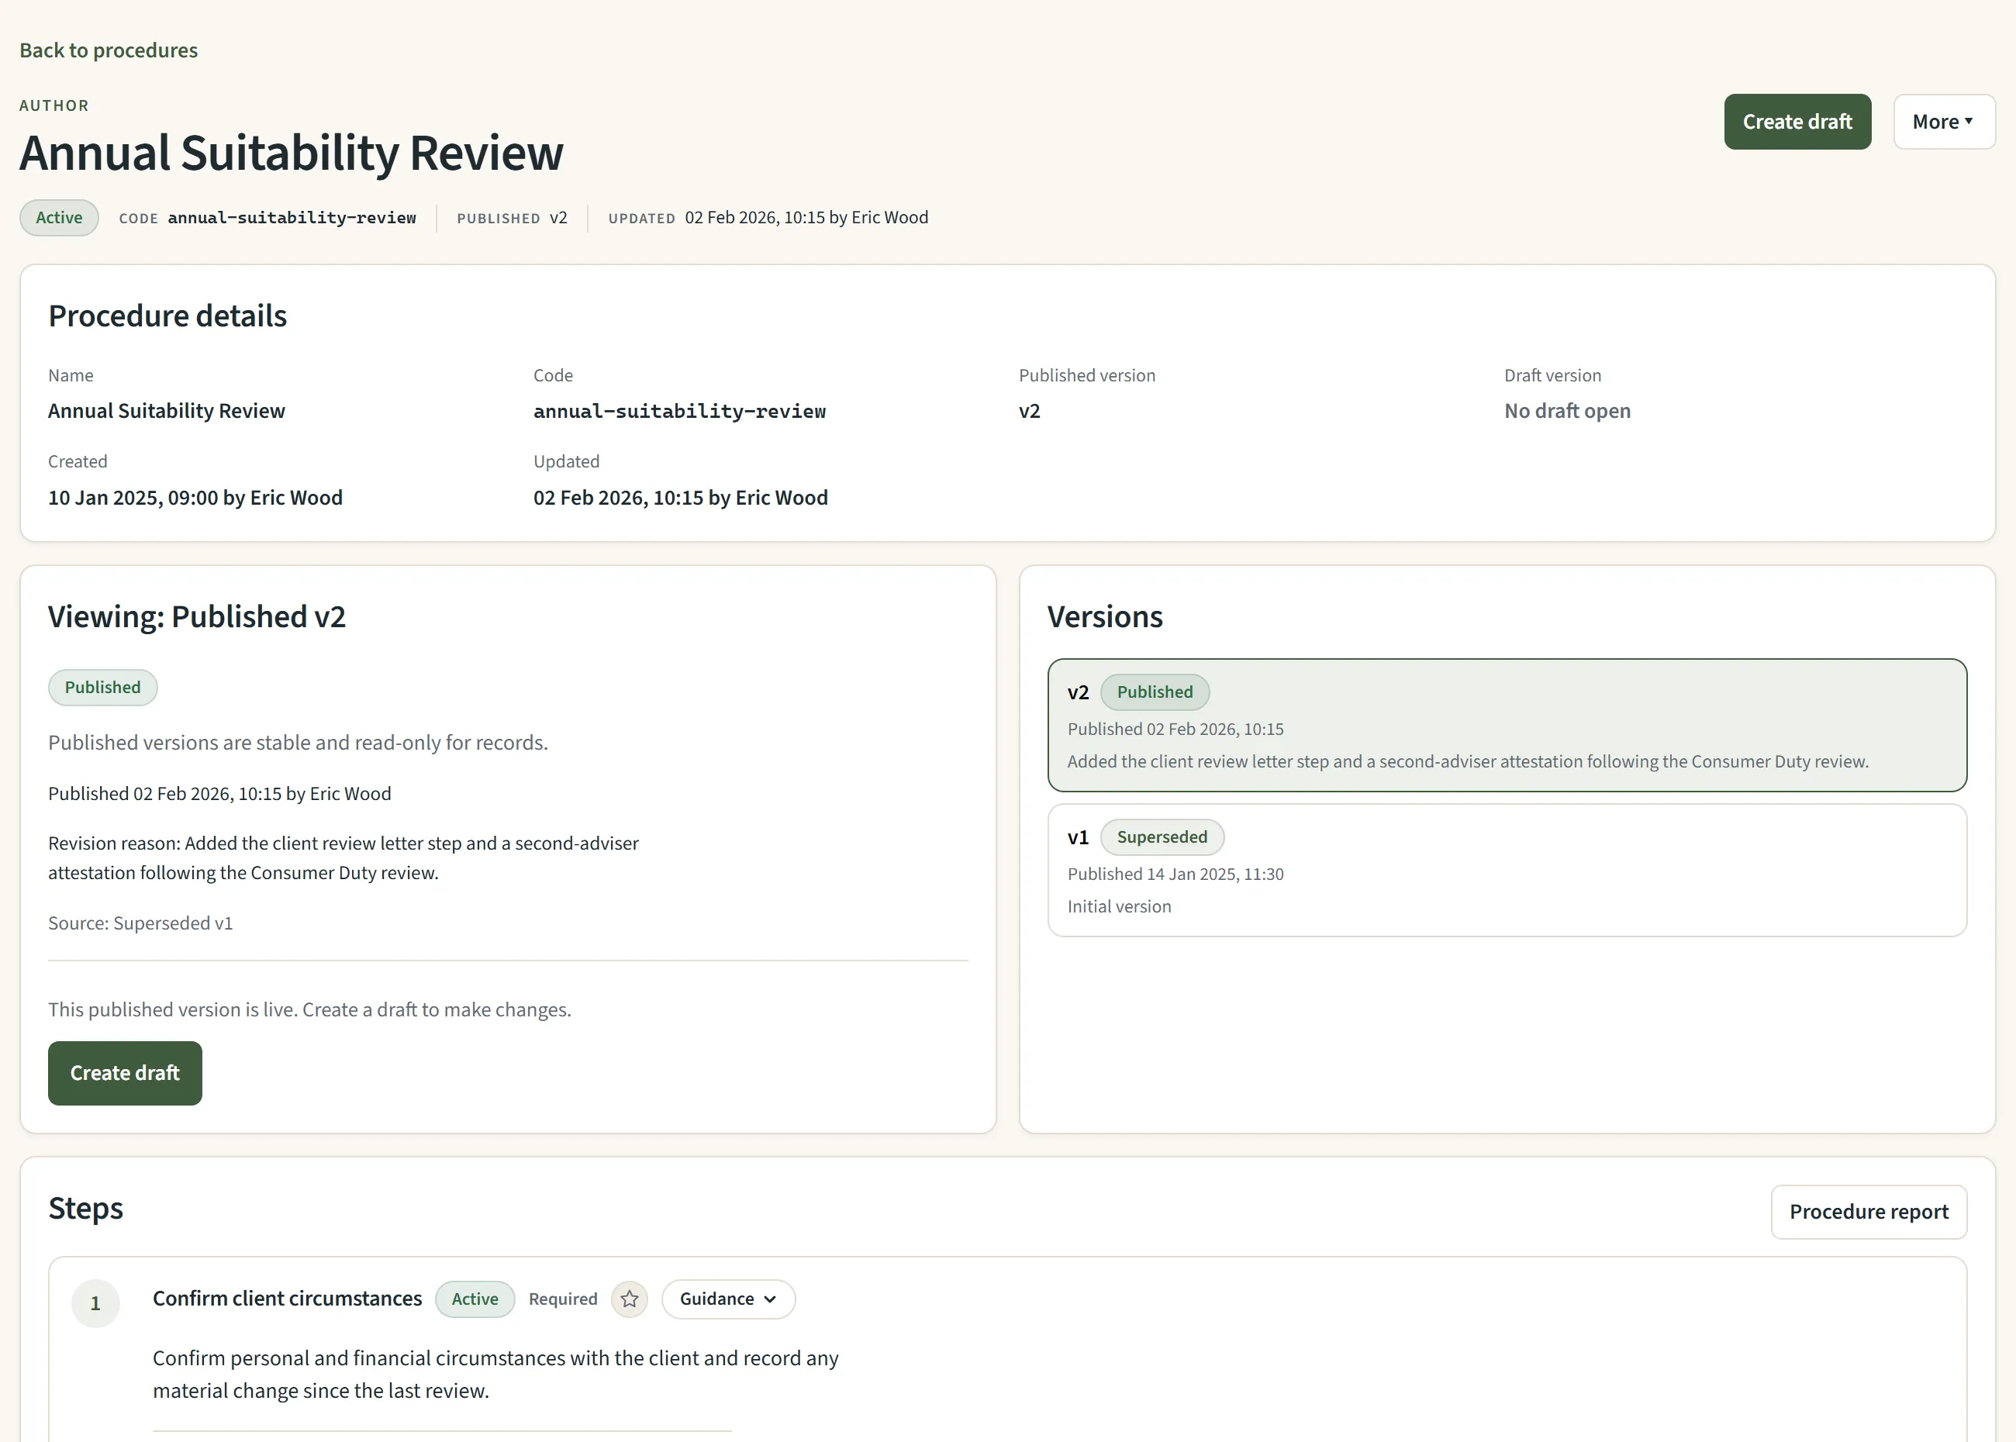Click the Steps heading

85,1209
